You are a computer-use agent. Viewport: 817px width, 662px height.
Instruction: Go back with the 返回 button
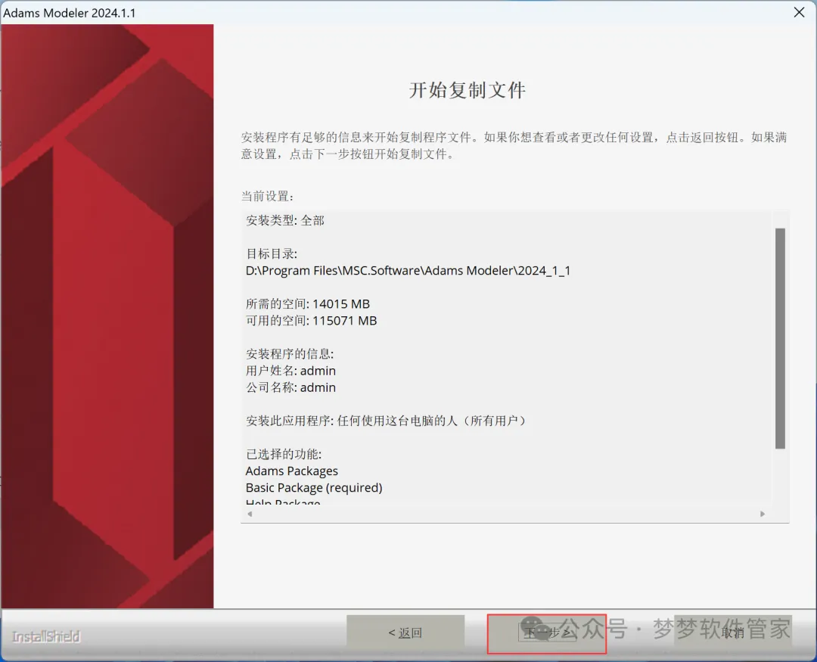[405, 632]
